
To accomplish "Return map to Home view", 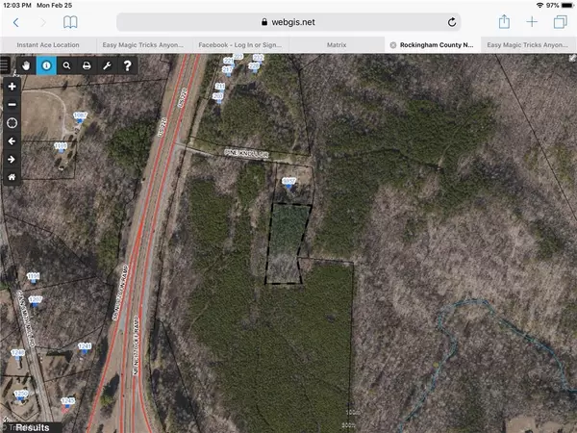I will [x=12, y=177].
